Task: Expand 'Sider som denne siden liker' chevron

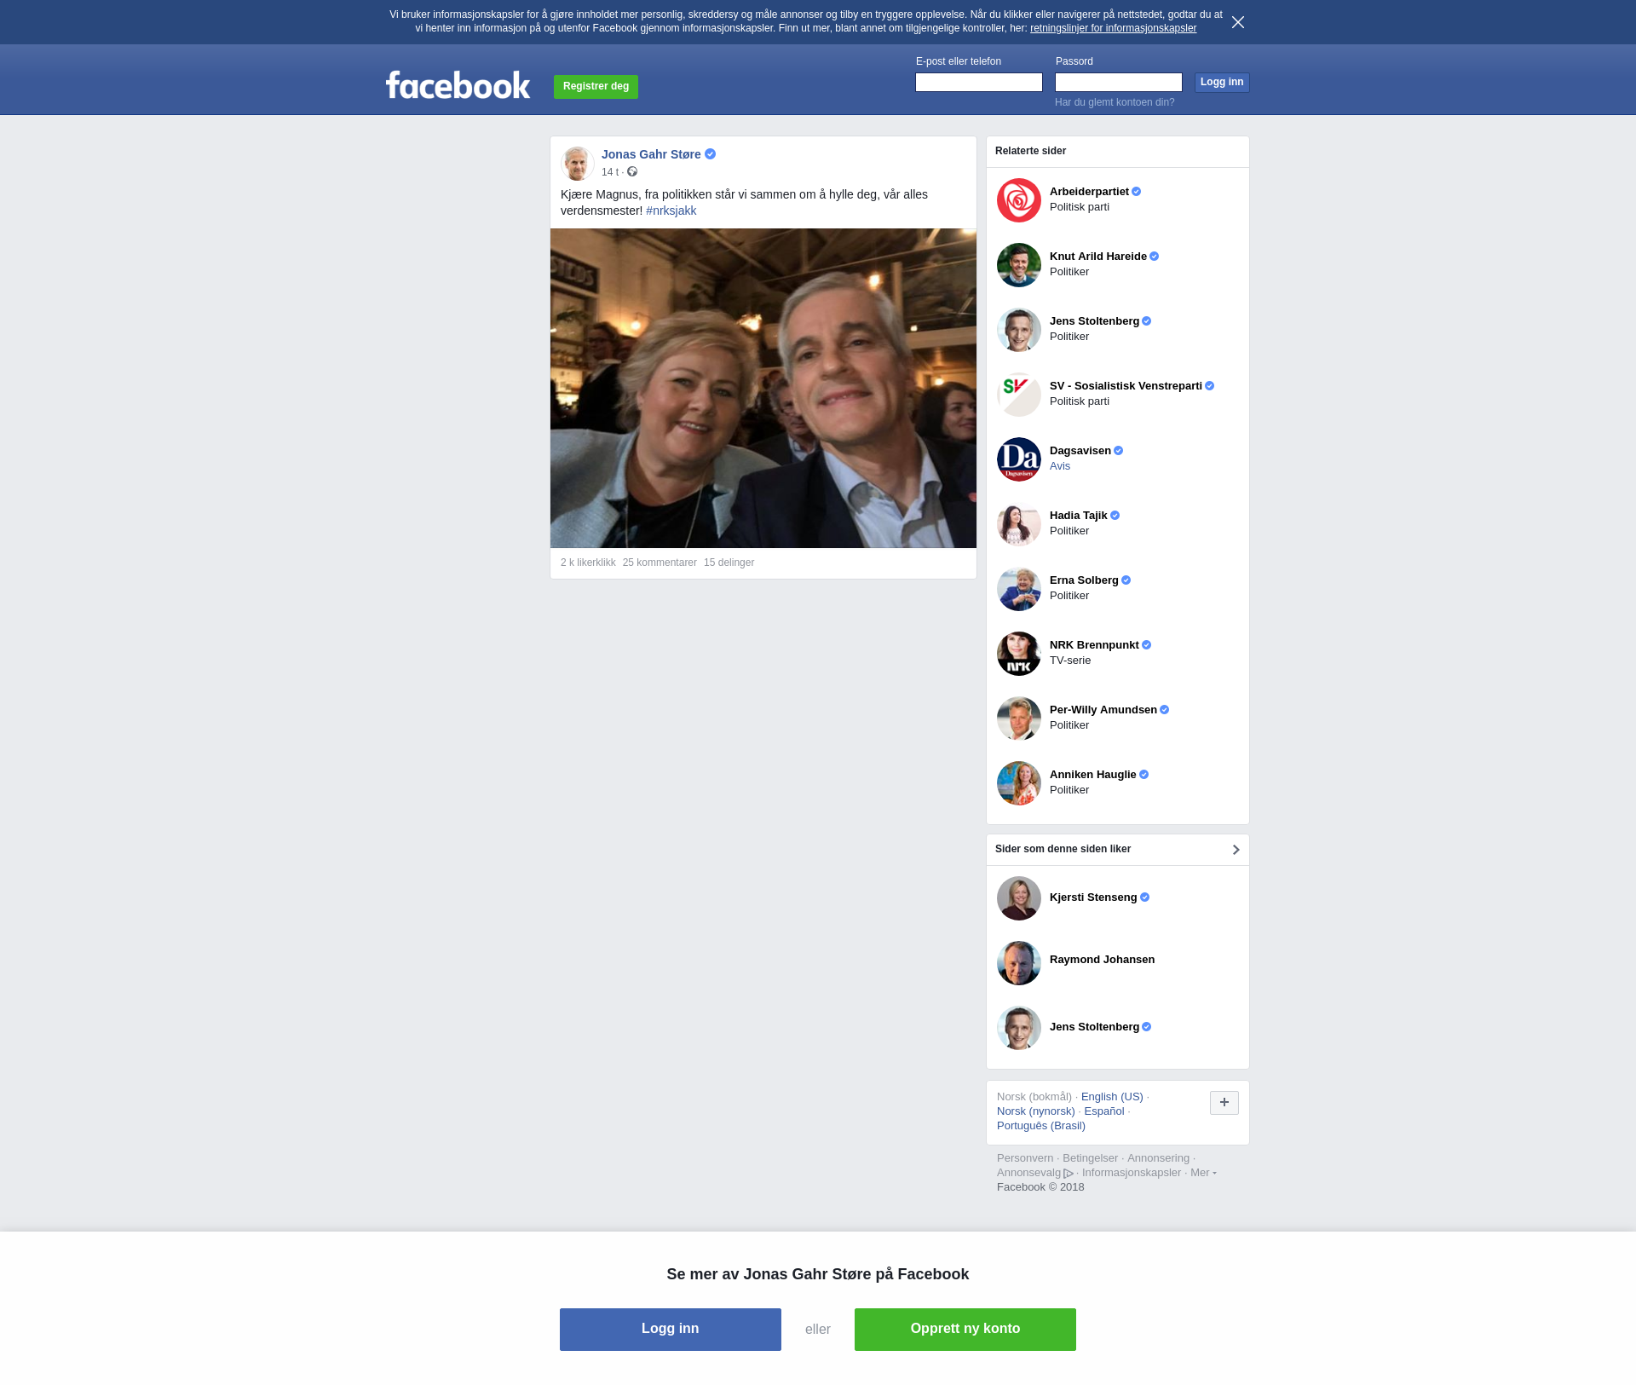Action: coord(1236,850)
